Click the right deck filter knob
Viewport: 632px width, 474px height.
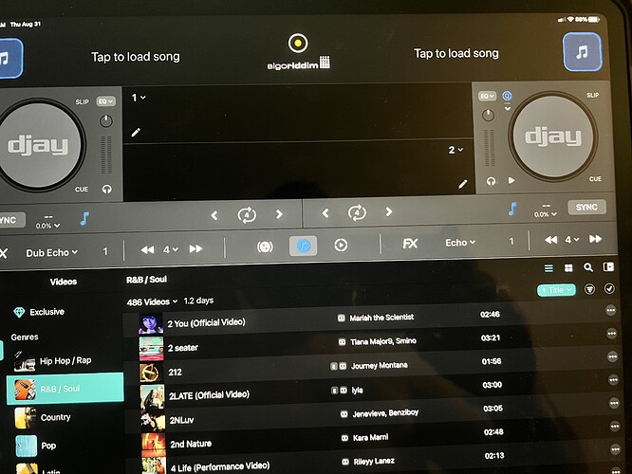(488, 116)
